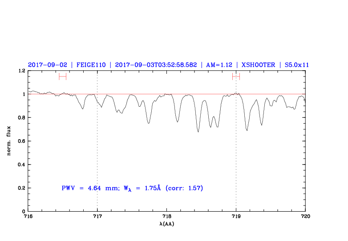
Task: Click the λ(AA) x-axis label
Action: point(167,223)
